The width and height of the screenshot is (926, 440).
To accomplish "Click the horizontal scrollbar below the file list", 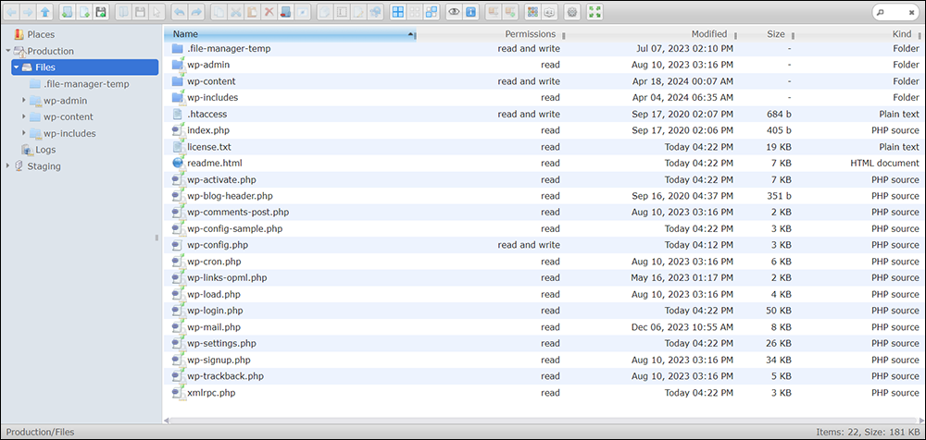I will coord(544,421).
